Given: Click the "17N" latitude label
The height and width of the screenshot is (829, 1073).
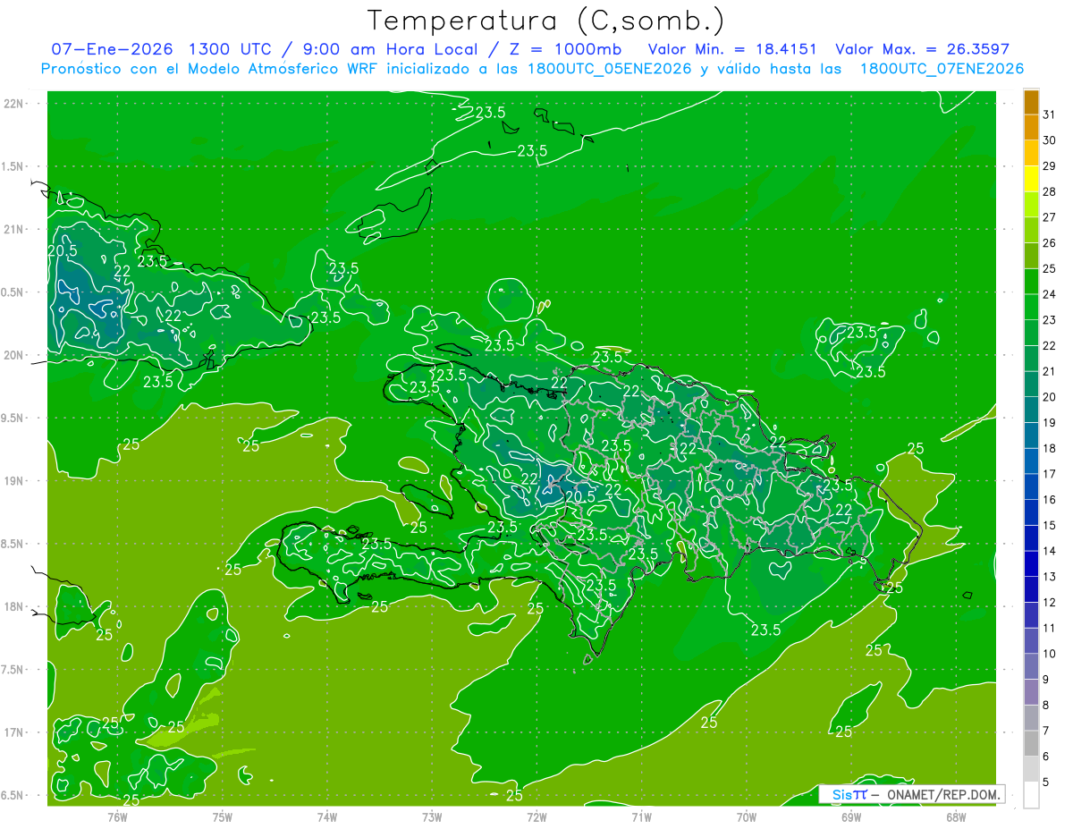Looking at the screenshot, I should point(13,732).
